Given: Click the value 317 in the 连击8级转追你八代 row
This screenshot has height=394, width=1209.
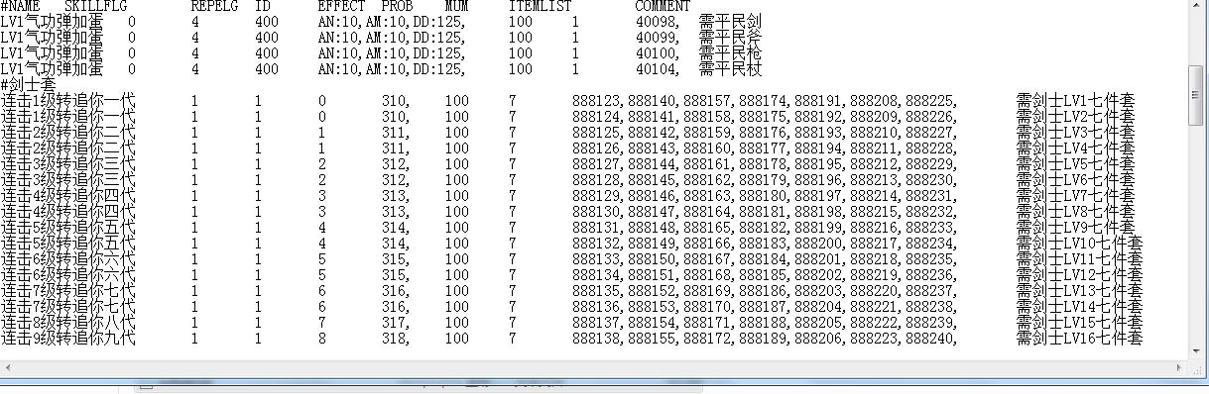Looking at the screenshot, I should pyautogui.click(x=393, y=324).
